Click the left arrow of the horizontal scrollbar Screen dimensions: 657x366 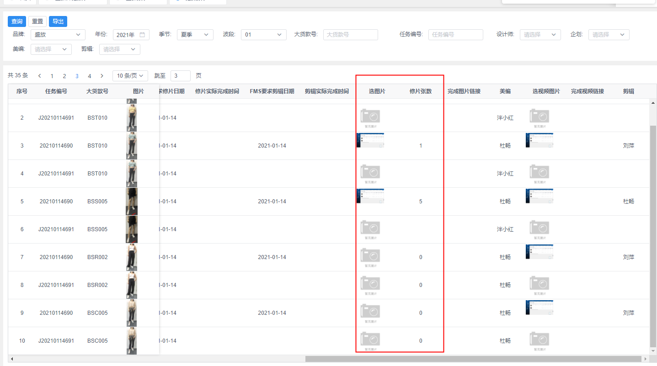tap(11, 359)
